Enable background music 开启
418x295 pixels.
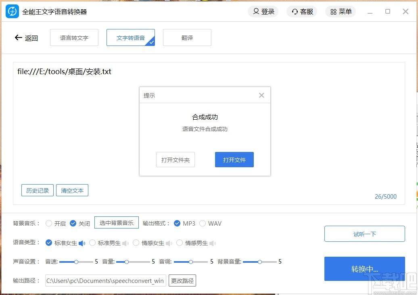tap(49, 223)
